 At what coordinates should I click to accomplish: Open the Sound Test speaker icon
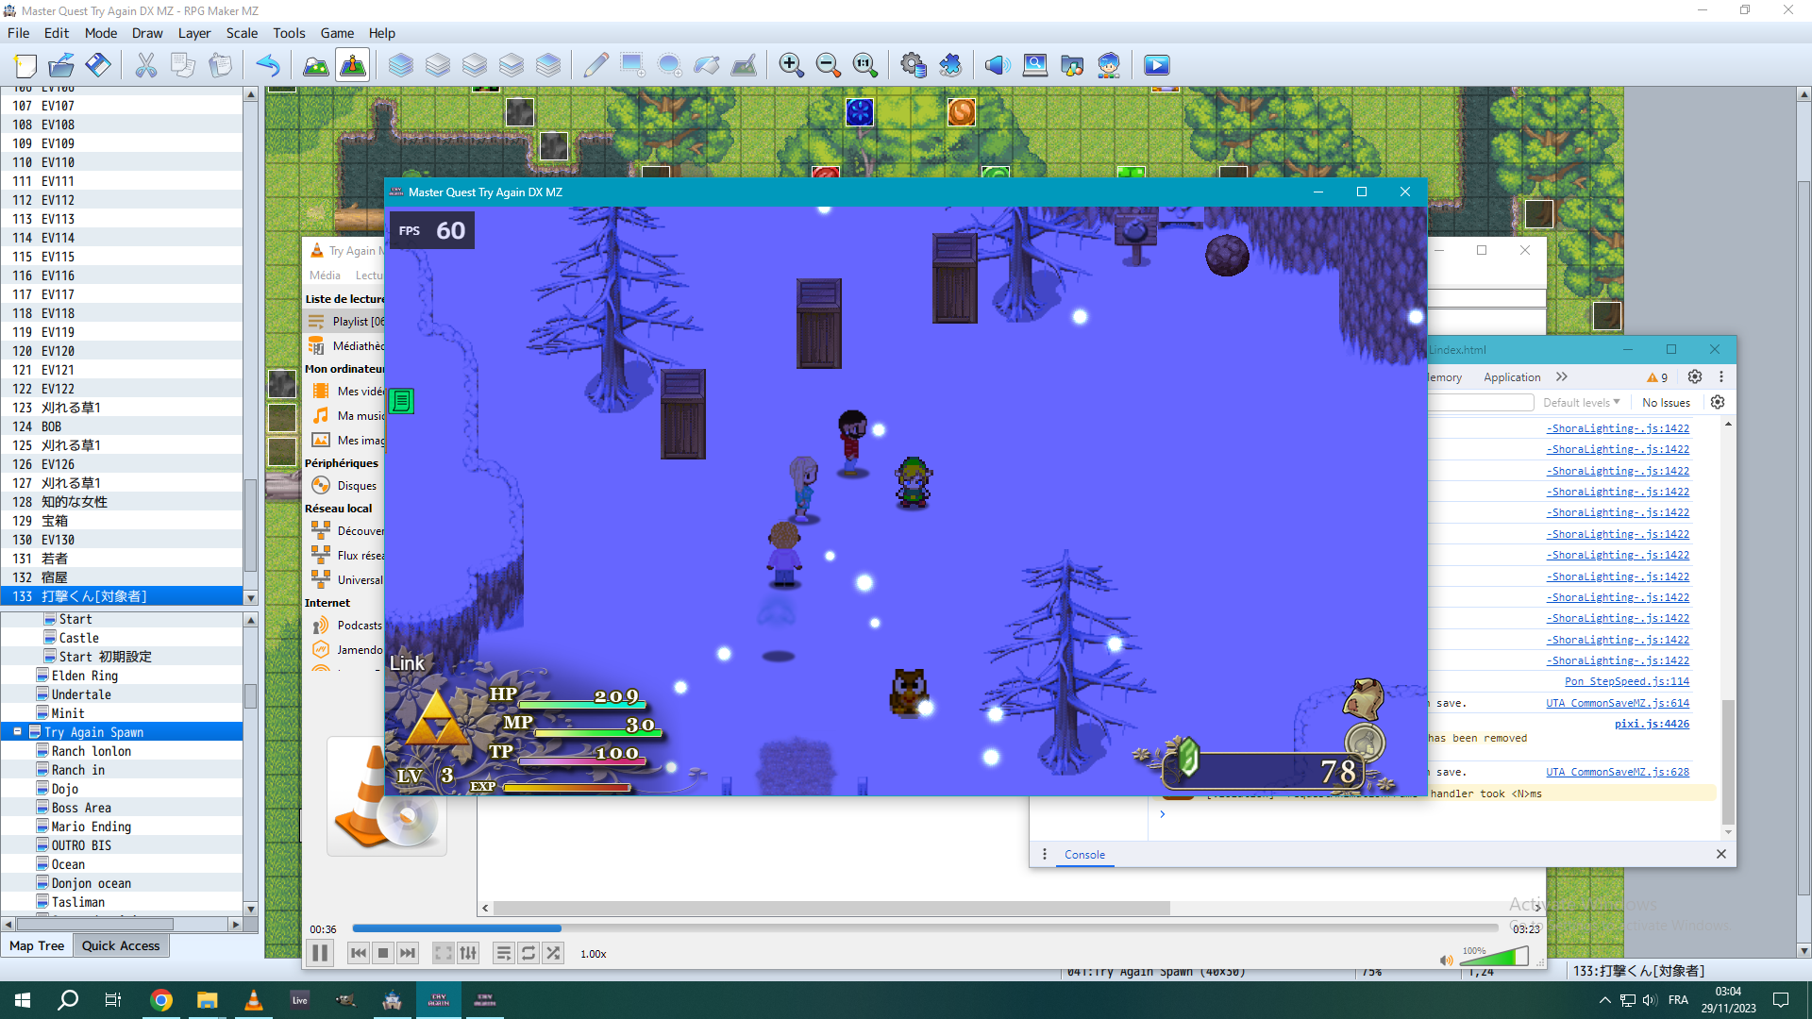pyautogui.click(x=998, y=65)
